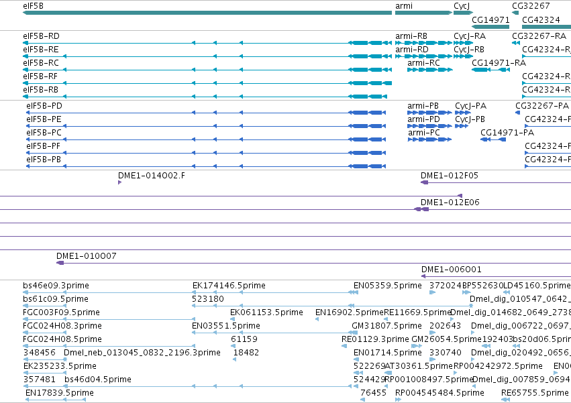Select protein eIF5B-PE
Viewport: 571px width, 403px height.
pos(44,119)
